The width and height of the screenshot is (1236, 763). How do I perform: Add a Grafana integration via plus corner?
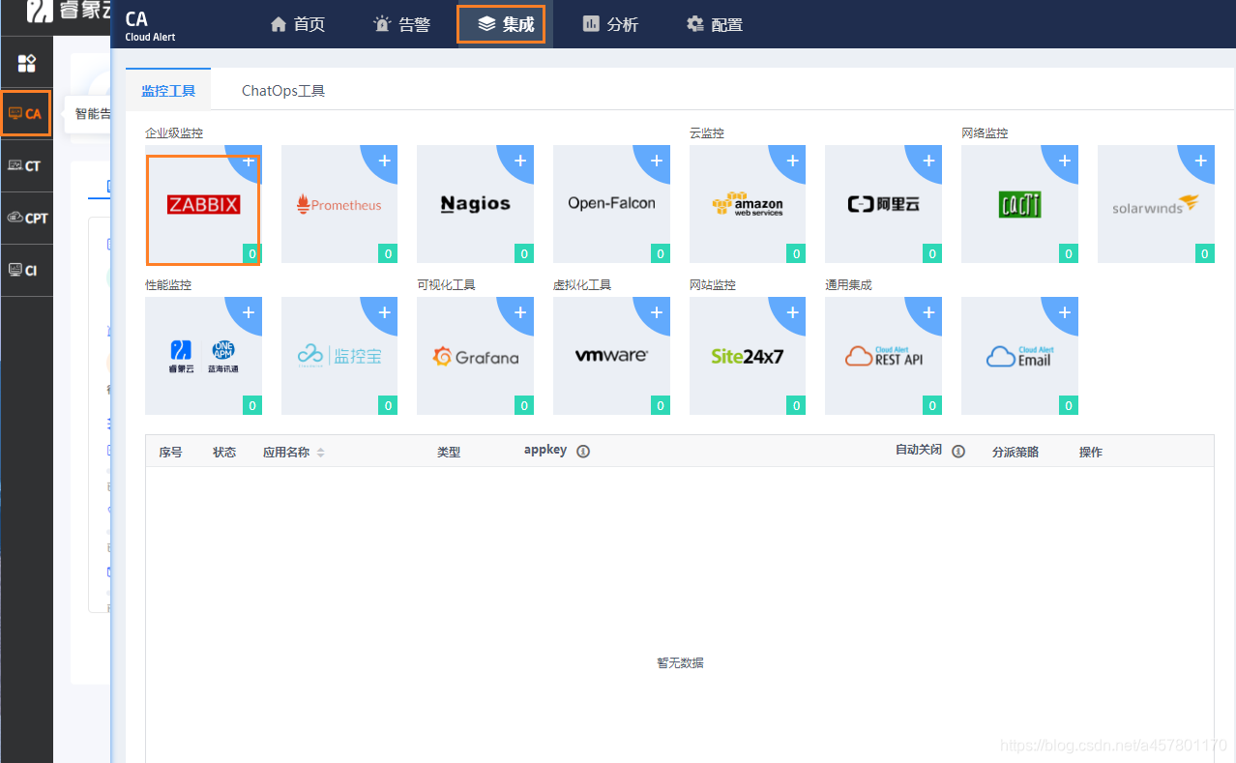[520, 312]
